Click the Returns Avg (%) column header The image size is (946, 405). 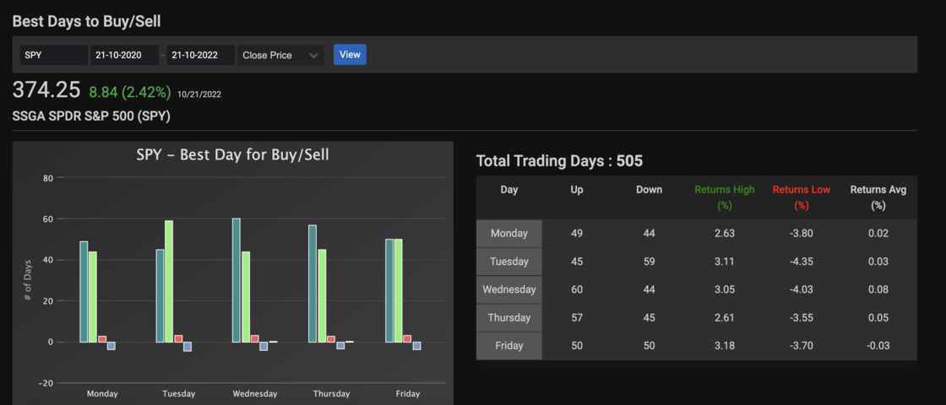tap(878, 197)
